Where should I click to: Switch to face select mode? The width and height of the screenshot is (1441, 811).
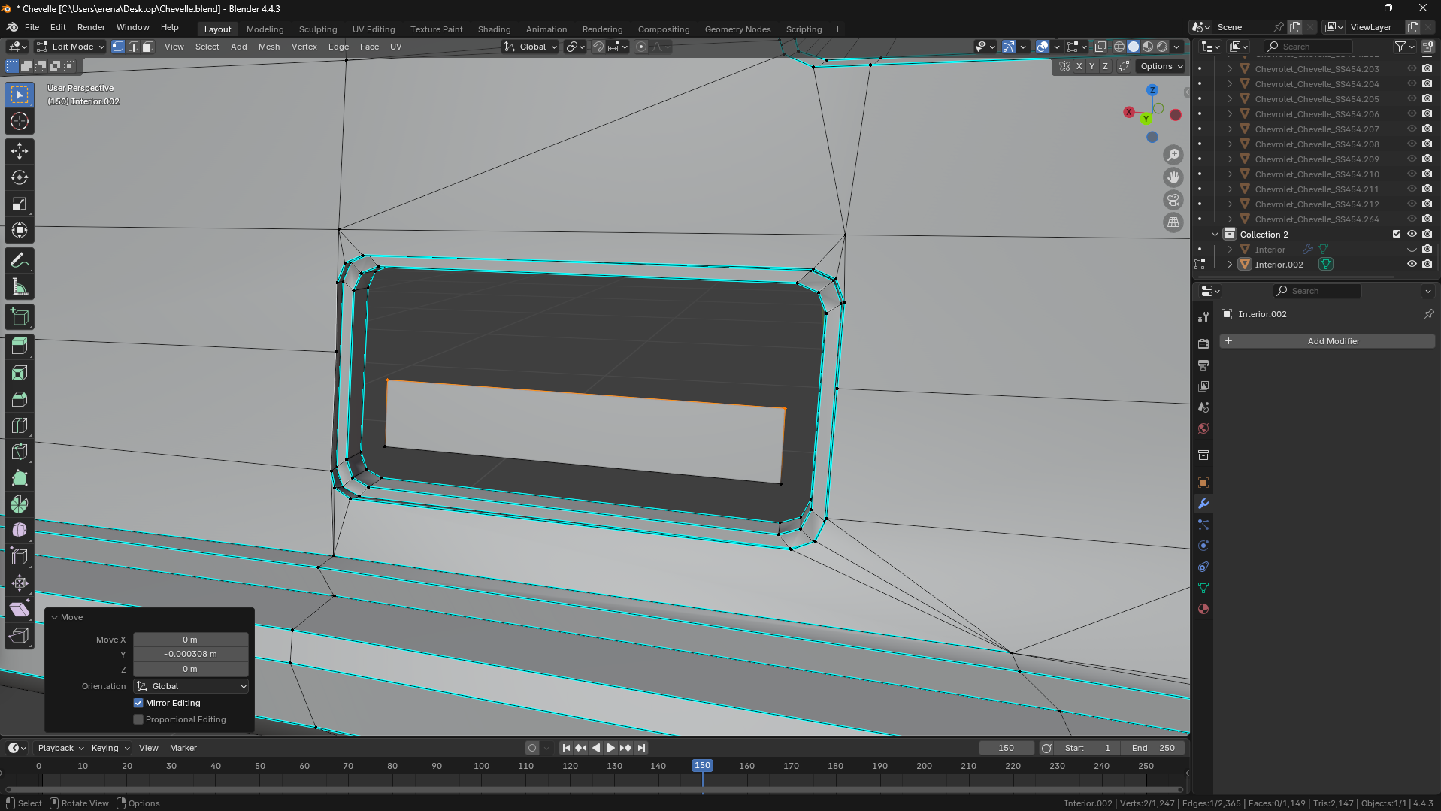tap(148, 47)
